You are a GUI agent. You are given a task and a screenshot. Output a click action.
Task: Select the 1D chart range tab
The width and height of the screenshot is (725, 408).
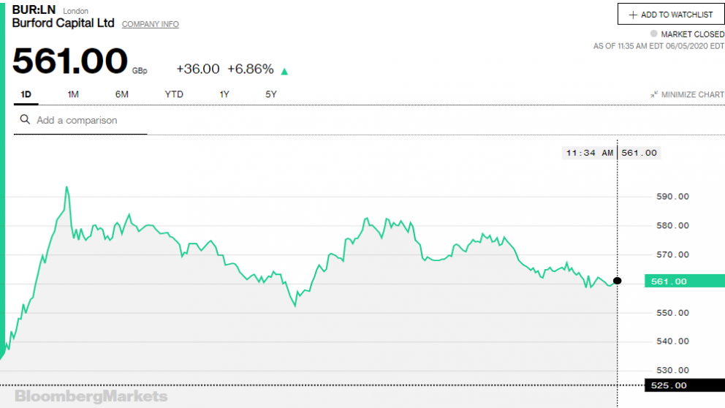click(x=26, y=94)
